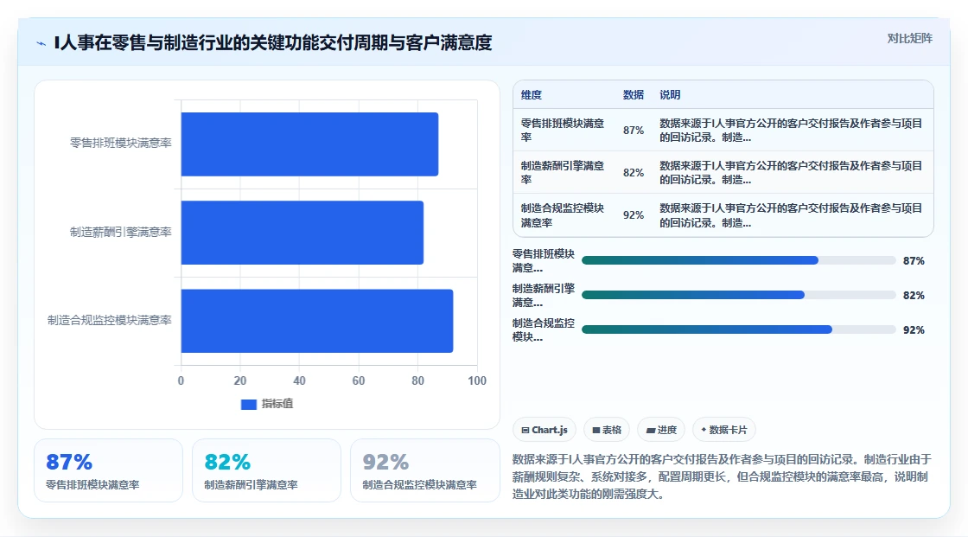The width and height of the screenshot is (968, 537).
Task: Click the 零售排班模块满意率 chart bar
Action: click(x=309, y=144)
